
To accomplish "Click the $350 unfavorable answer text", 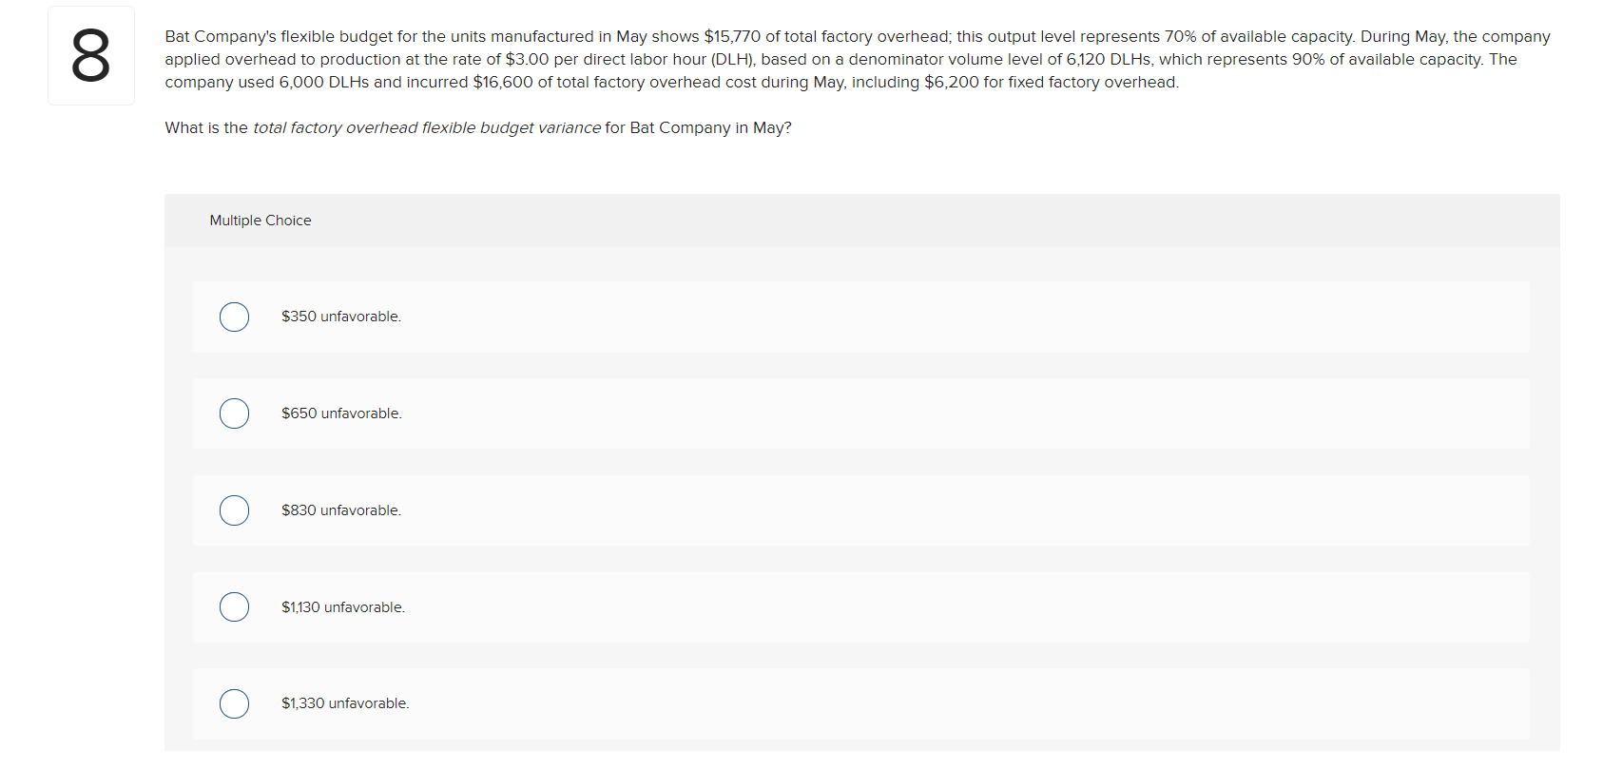I will click(341, 317).
